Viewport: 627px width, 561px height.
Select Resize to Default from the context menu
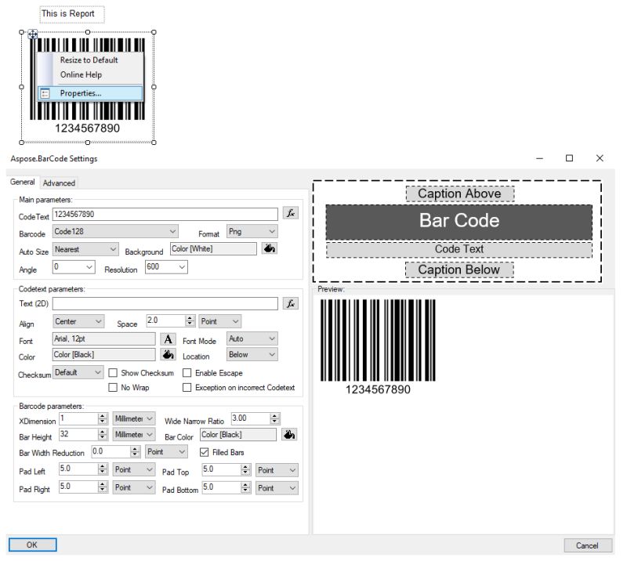click(x=89, y=60)
